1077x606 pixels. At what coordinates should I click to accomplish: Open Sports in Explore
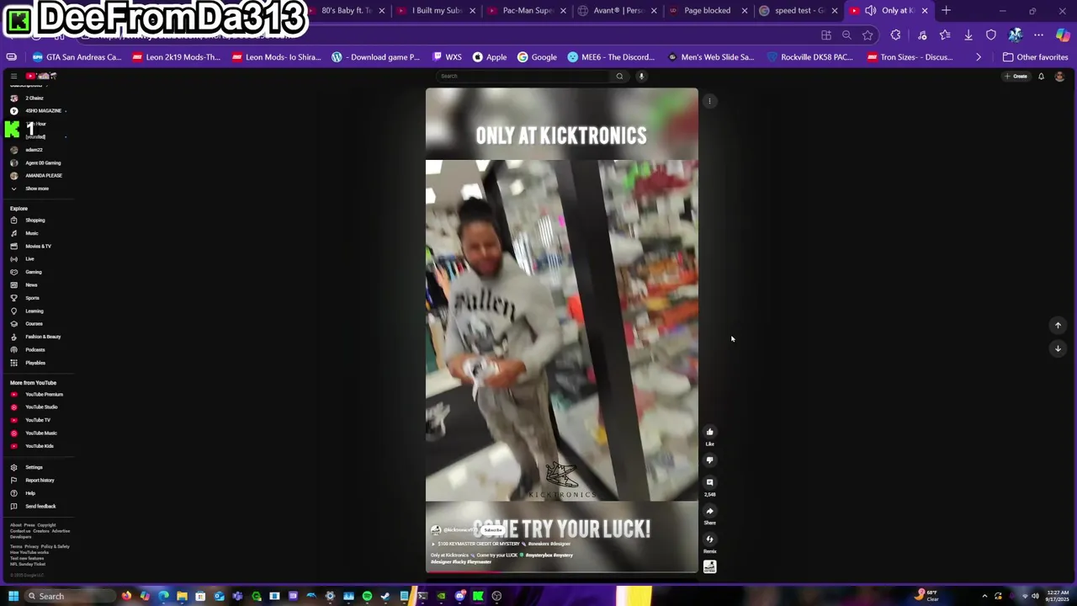tap(34, 298)
